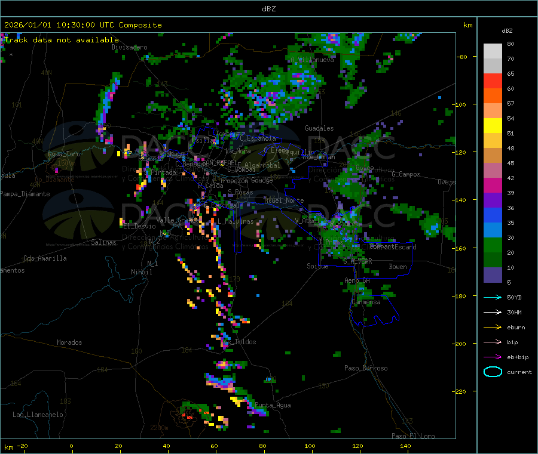Click the 'A_Villanueva' map label
This screenshot has height=454, width=538.
coord(312,60)
